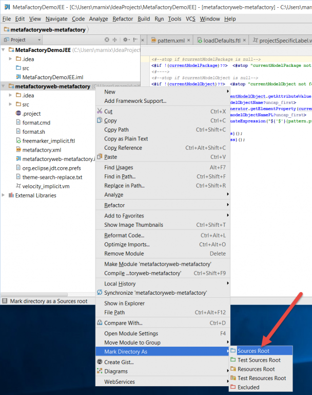This screenshot has width=312, height=395.
Task: Click the Create Gist GitHub icon
Action: (x=100, y=362)
